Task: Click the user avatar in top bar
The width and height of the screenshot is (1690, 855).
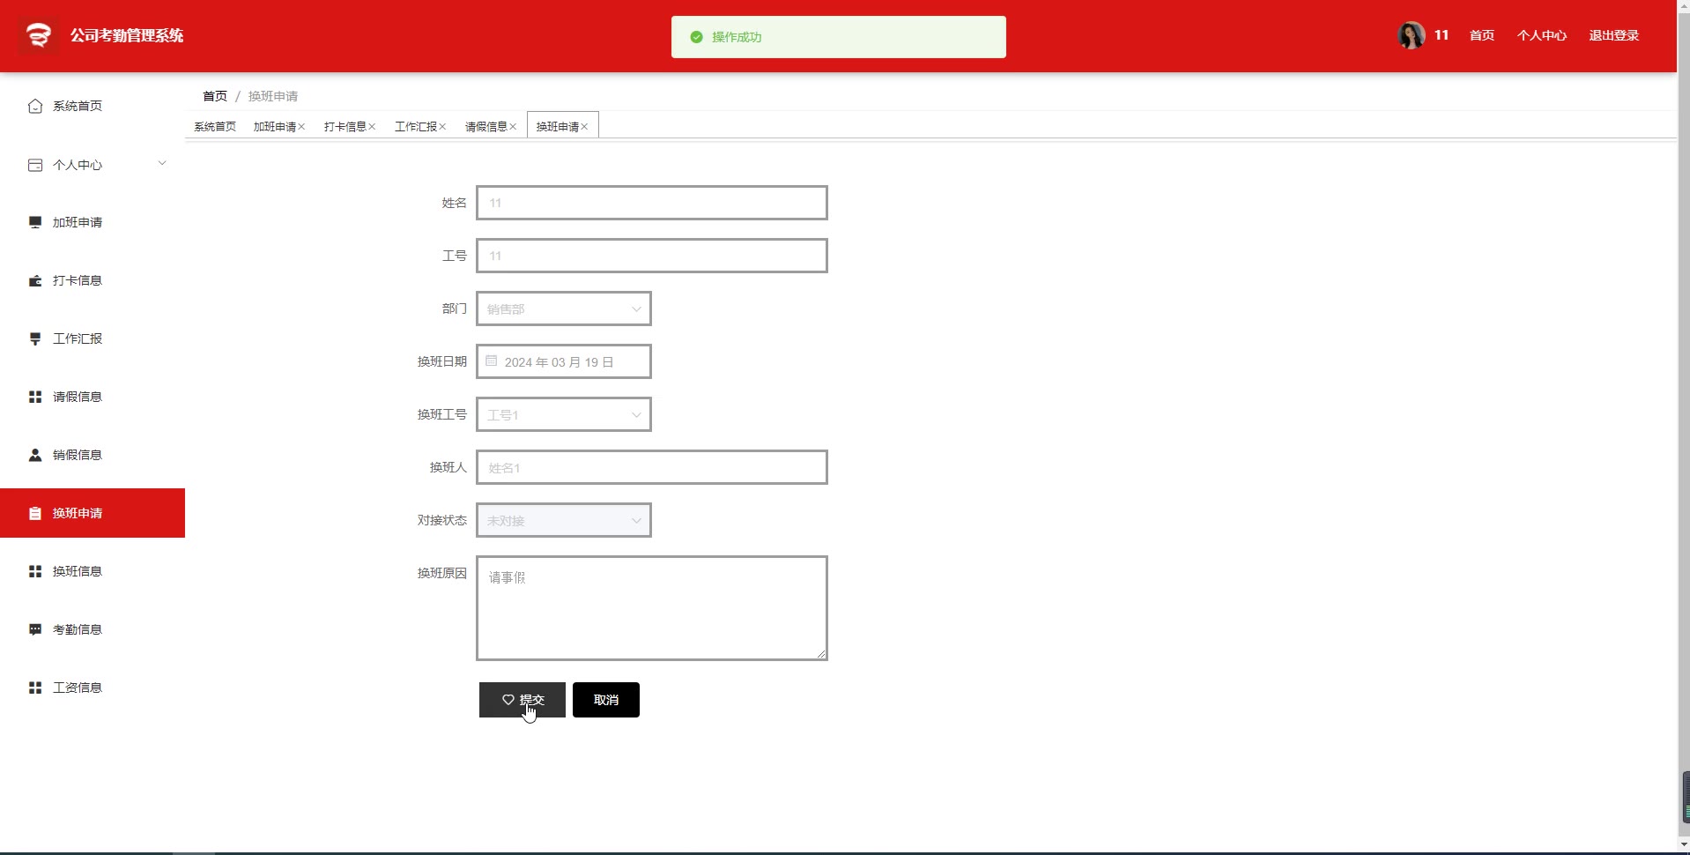Action: (x=1412, y=35)
